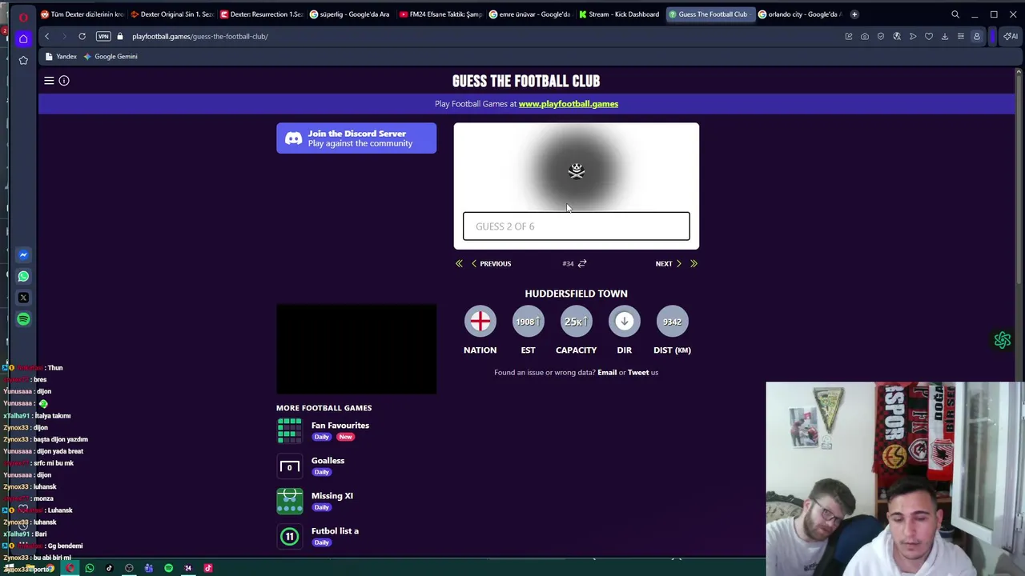Click the blurred club crest image
Viewport: 1025px width, 576px height.
point(577,170)
